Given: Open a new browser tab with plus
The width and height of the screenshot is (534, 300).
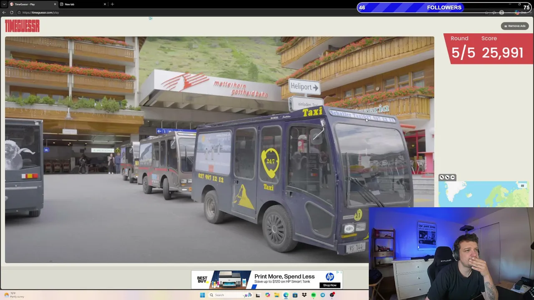Looking at the screenshot, I should pyautogui.click(x=112, y=4).
